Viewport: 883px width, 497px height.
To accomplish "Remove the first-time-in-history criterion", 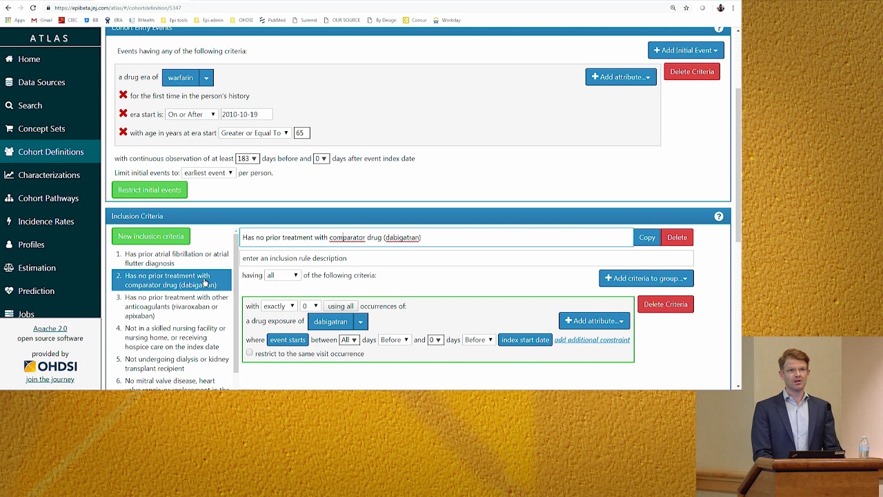I will tap(123, 95).
